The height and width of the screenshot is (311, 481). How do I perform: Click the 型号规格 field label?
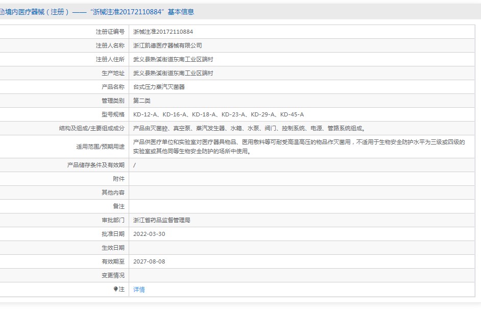click(113, 114)
